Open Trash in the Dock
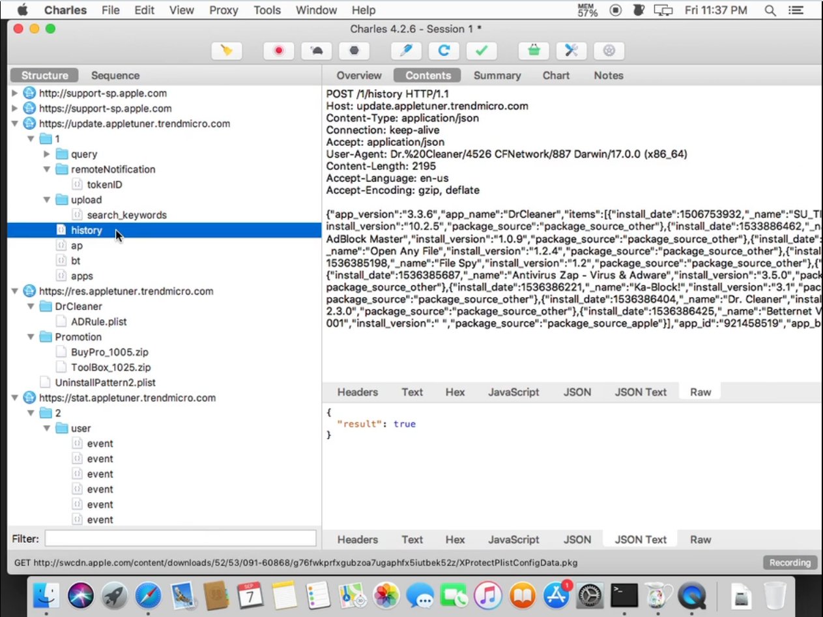The image size is (823, 617). [x=775, y=595]
